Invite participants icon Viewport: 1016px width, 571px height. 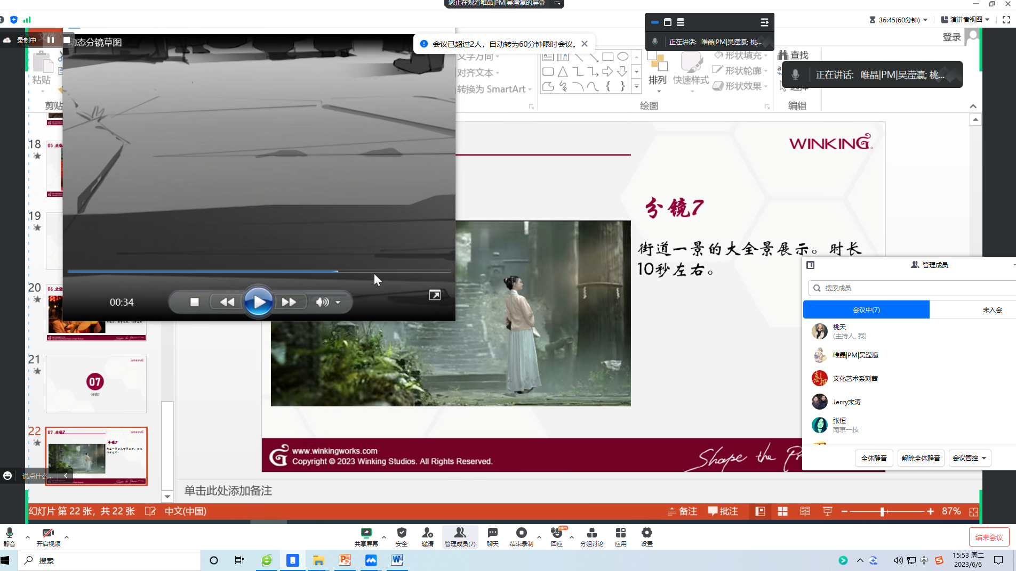[428, 536]
